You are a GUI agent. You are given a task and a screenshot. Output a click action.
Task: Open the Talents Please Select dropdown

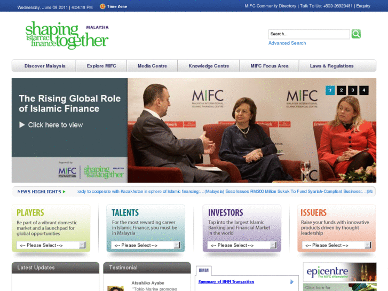(146, 245)
